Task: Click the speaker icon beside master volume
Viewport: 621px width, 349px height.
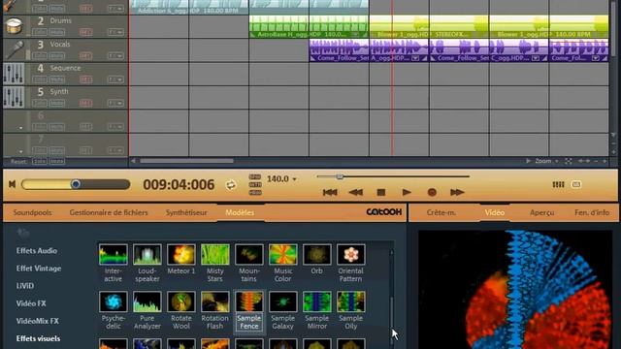Action: coord(13,184)
